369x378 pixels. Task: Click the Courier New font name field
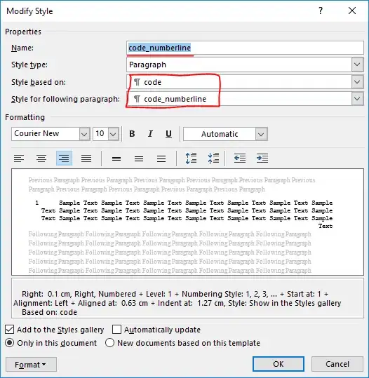46,134
